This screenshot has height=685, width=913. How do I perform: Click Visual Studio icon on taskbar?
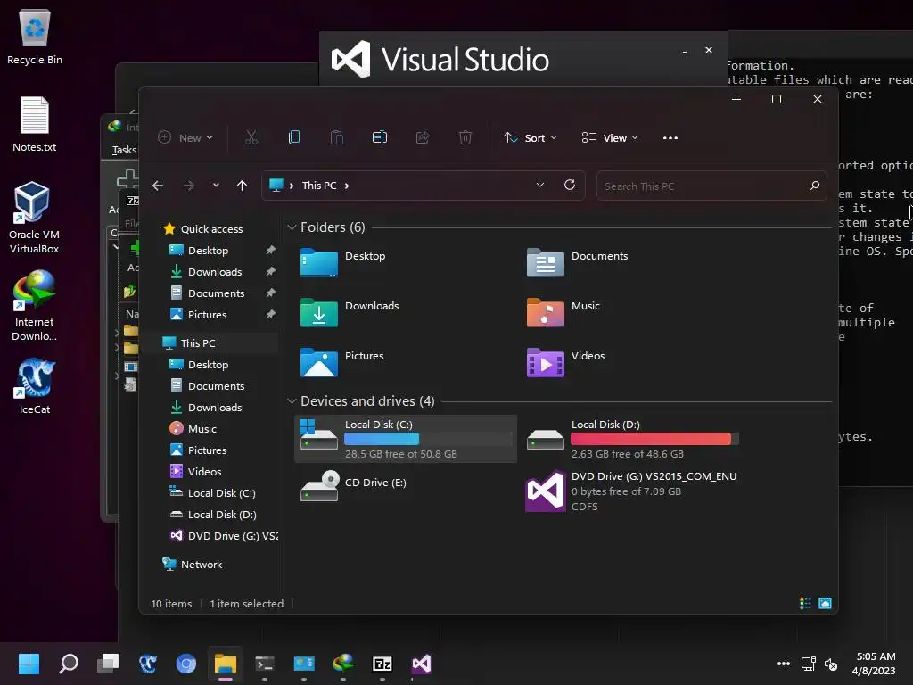pos(422,664)
